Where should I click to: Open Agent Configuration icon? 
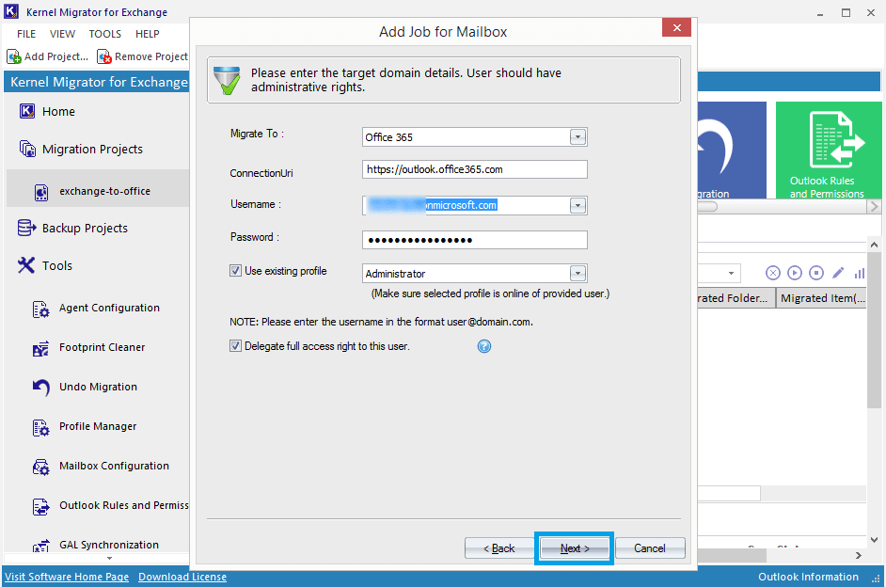point(40,309)
